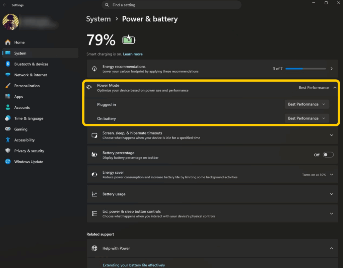Click the Time & language sidebar label
This screenshot has height=268, width=343.
point(29,118)
